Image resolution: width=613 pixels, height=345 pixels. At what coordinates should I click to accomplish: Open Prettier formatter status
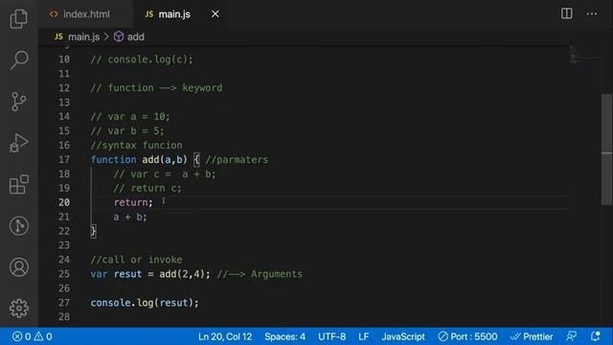click(532, 336)
